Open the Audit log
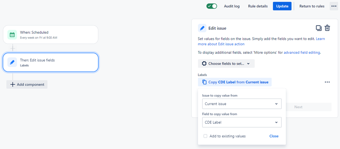Image resolution: width=340 pixels, height=149 pixels. point(232,6)
